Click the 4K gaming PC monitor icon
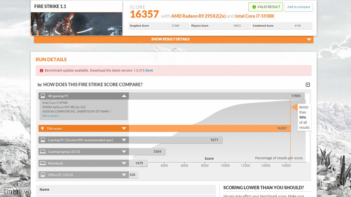The height and width of the screenshot is (197, 351). (x=43, y=96)
